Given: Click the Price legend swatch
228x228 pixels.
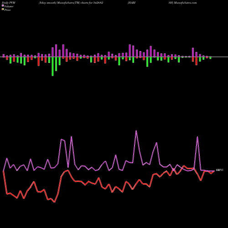Looking at the screenshot, I should 3,10.
